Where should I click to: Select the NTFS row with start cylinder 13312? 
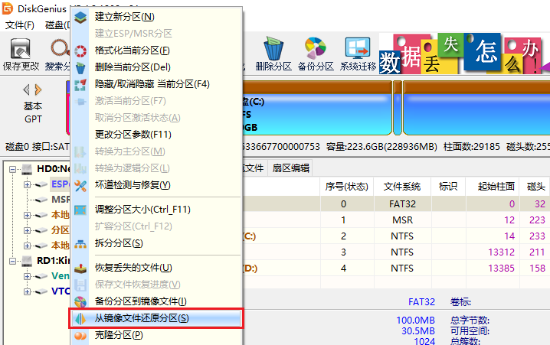[x=396, y=252]
